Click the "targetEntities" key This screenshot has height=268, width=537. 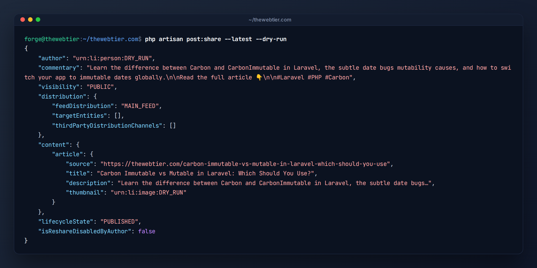tap(80, 116)
